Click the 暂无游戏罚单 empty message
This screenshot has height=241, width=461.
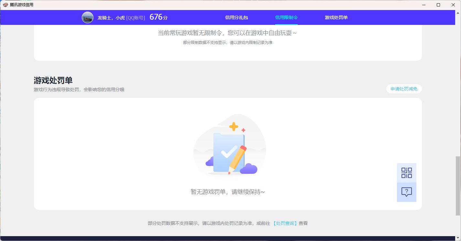pos(228,192)
